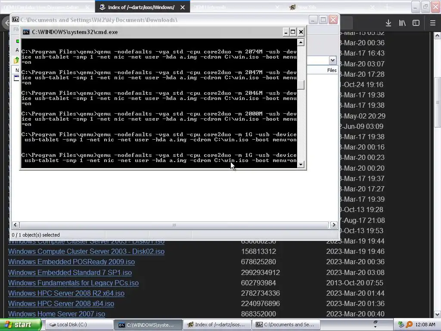This screenshot has width=441, height=331.
Task: Open taskbar overflow dropdown arrow
Action: pos(375,327)
